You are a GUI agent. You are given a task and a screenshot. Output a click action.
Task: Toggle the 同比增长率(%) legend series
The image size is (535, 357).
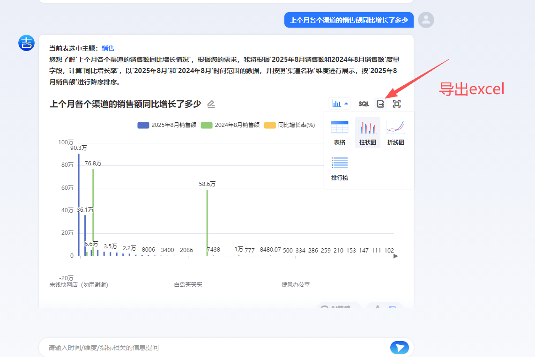tap(290, 125)
